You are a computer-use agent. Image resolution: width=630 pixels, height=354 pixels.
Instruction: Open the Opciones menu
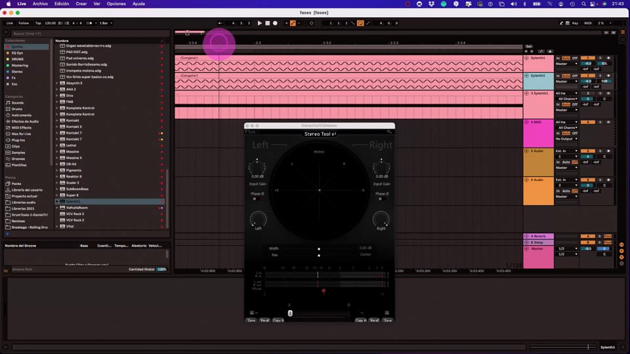click(116, 4)
